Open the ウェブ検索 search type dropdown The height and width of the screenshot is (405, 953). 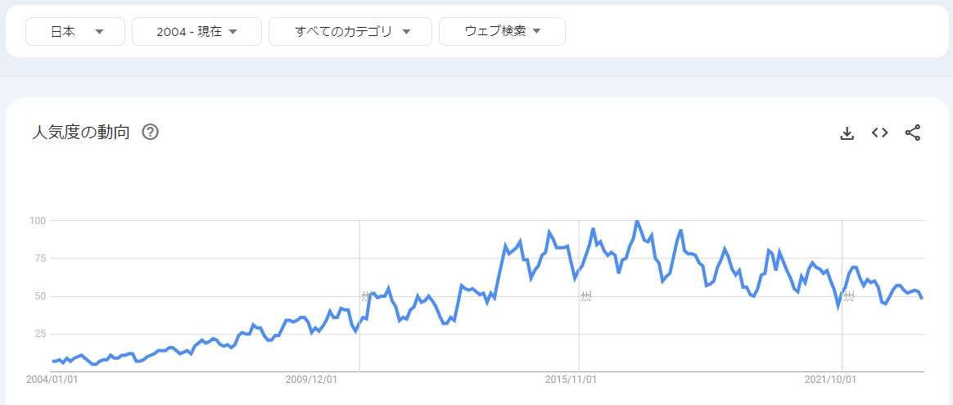click(502, 32)
